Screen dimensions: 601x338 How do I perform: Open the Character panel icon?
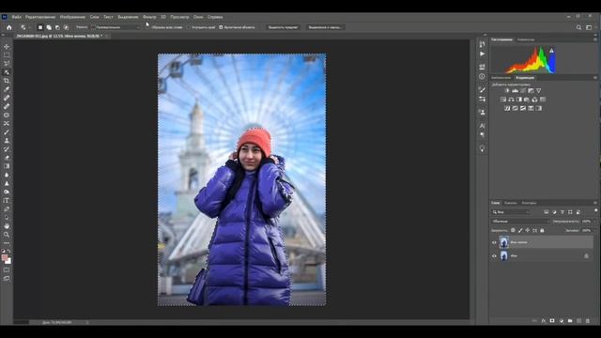[x=482, y=126]
